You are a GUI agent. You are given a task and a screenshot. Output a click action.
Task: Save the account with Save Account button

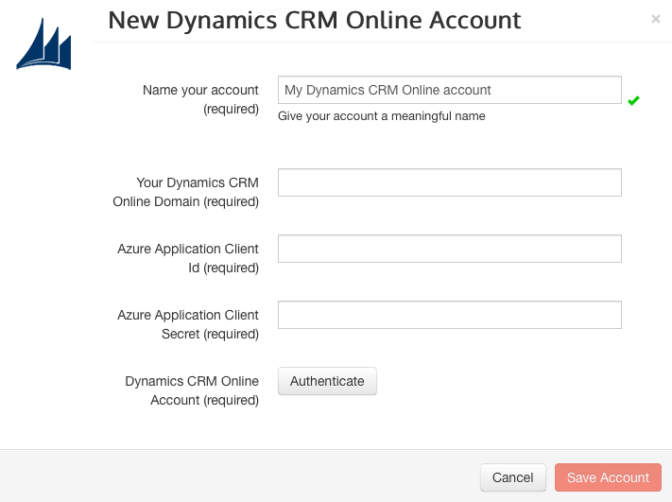[x=608, y=477]
